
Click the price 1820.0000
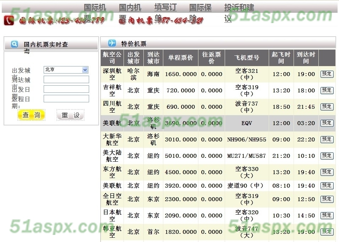[181, 232]
